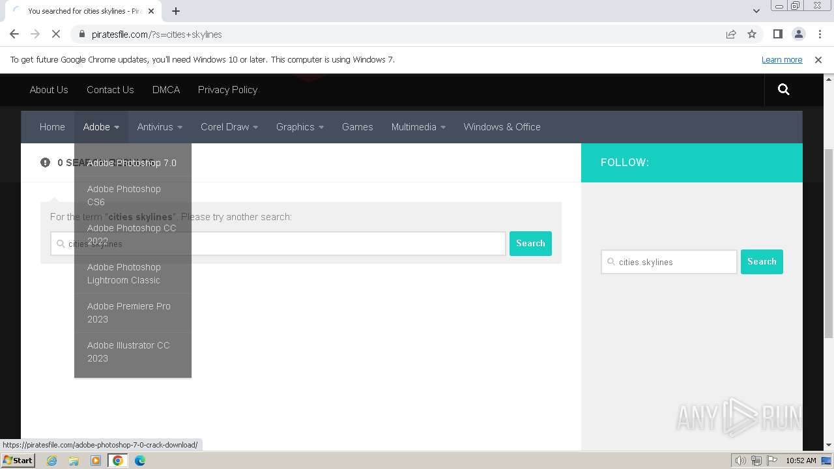Screen dimensions: 834x469
Task: Go forward with browser forward arrow
Action: point(35,34)
